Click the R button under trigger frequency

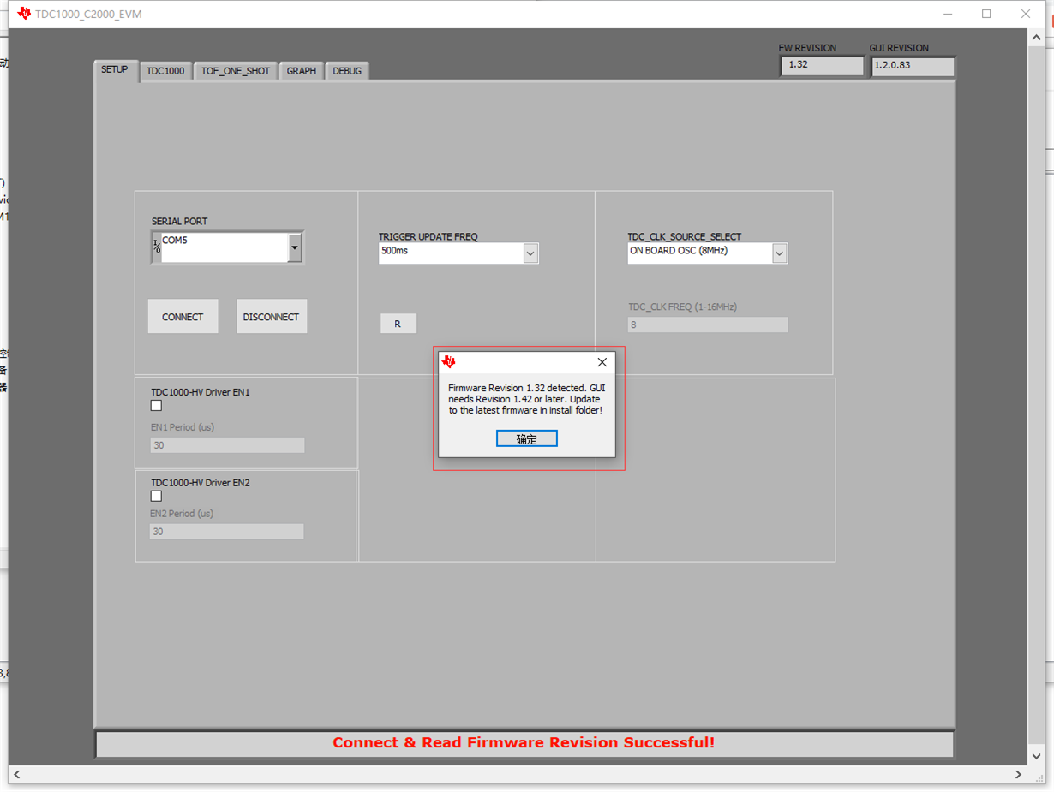coord(398,324)
